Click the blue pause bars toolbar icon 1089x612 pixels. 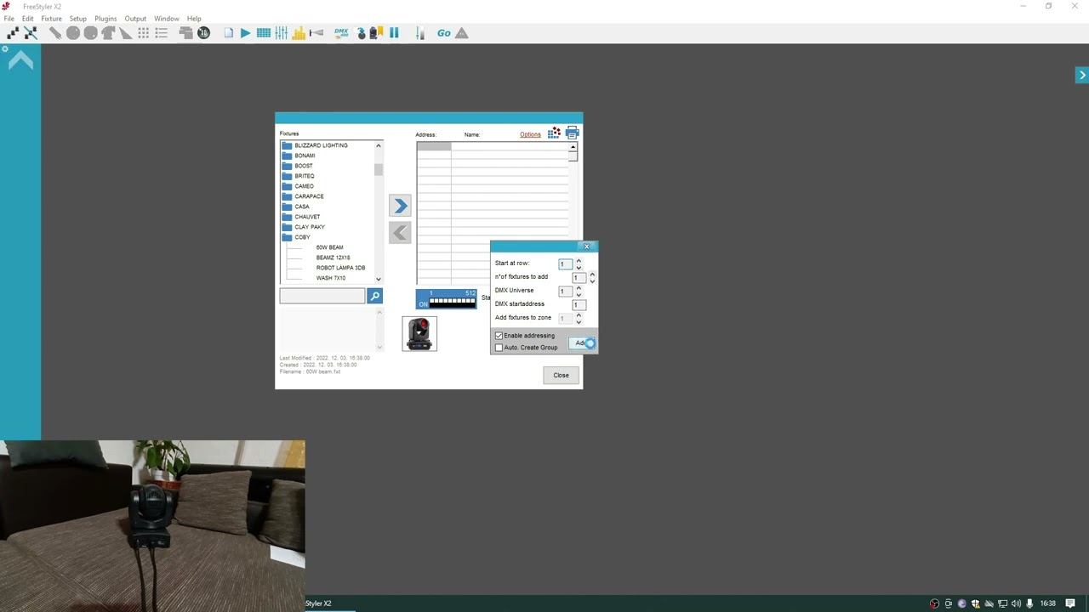(x=394, y=33)
